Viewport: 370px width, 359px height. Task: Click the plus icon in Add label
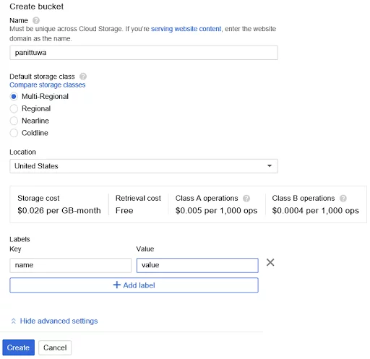[x=116, y=285]
